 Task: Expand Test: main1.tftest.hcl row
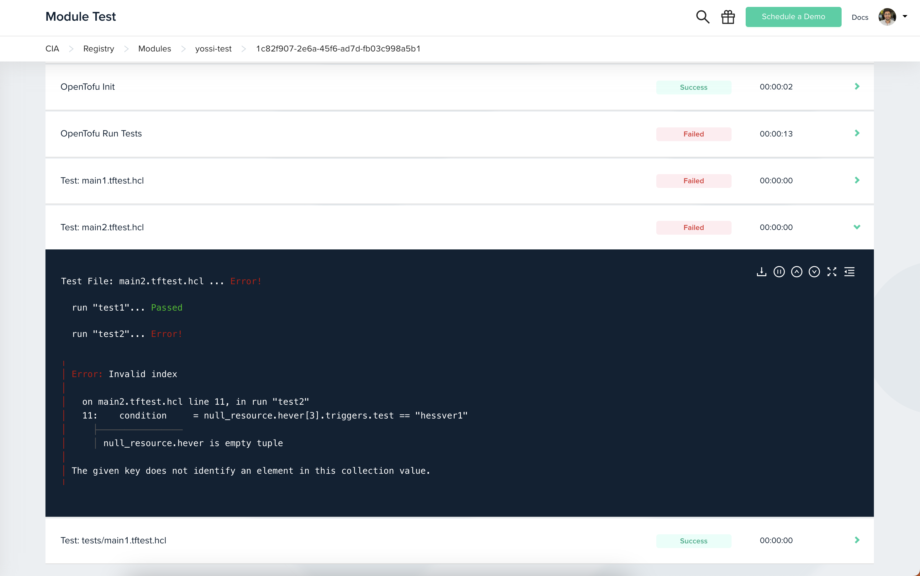857,180
